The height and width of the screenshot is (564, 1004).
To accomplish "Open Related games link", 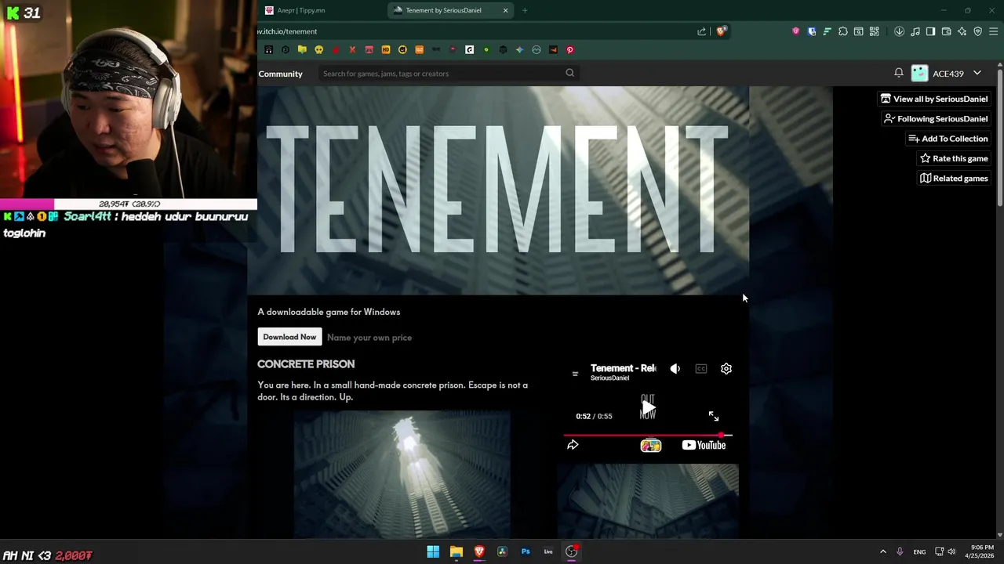I will pos(953,178).
